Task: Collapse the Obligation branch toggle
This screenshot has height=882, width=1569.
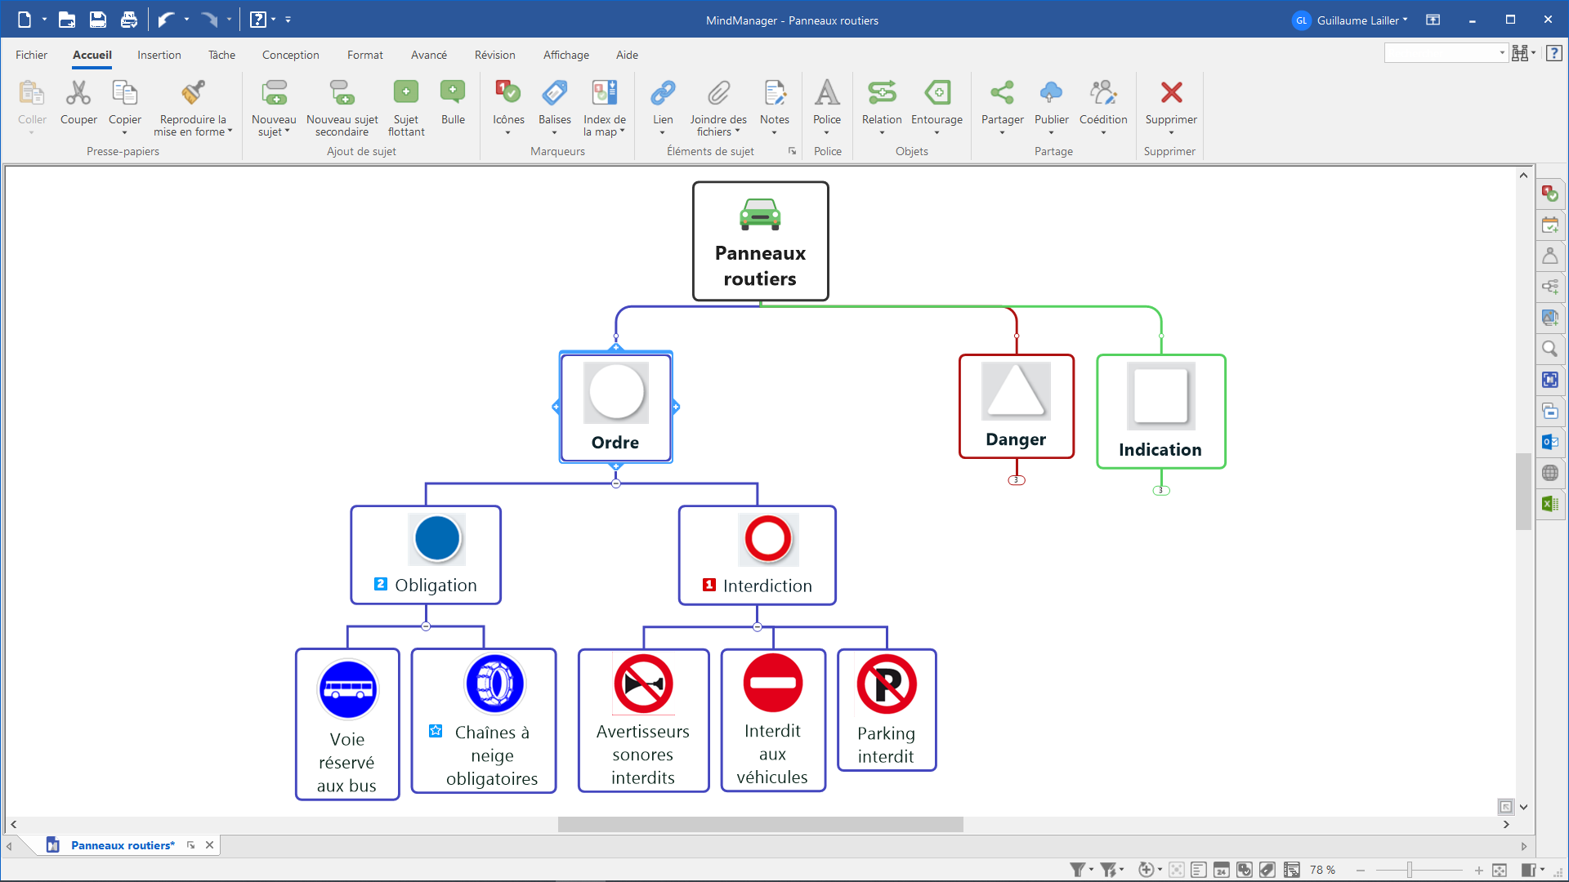Action: (x=426, y=626)
